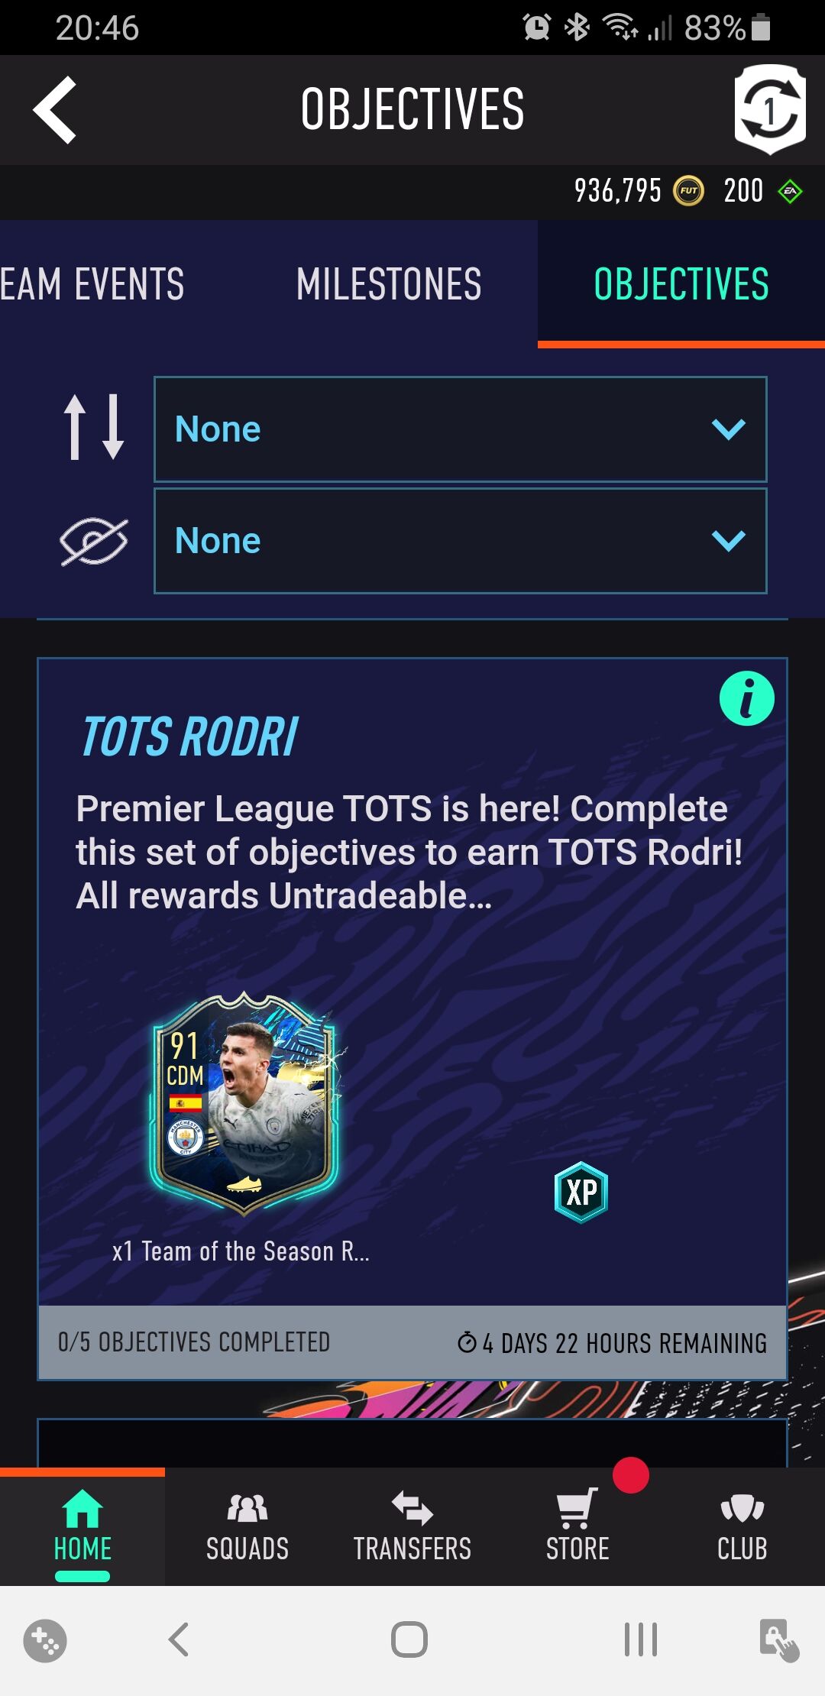The image size is (825, 1696).
Task: Select the TOTS Rodri 91 CDM card
Action: (244, 1103)
